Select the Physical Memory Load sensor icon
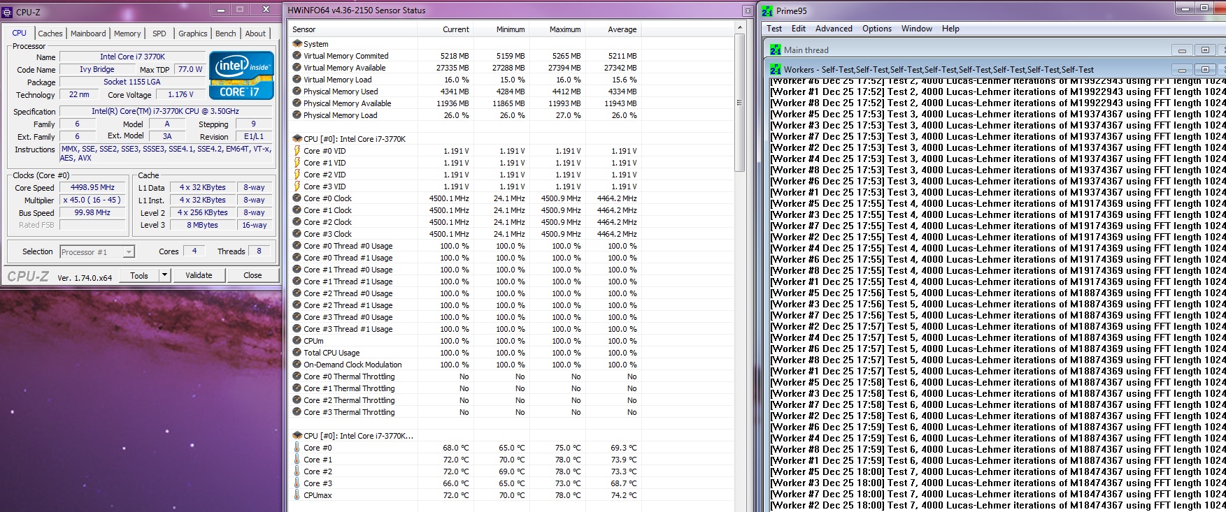1226x512 pixels. pos(297,115)
